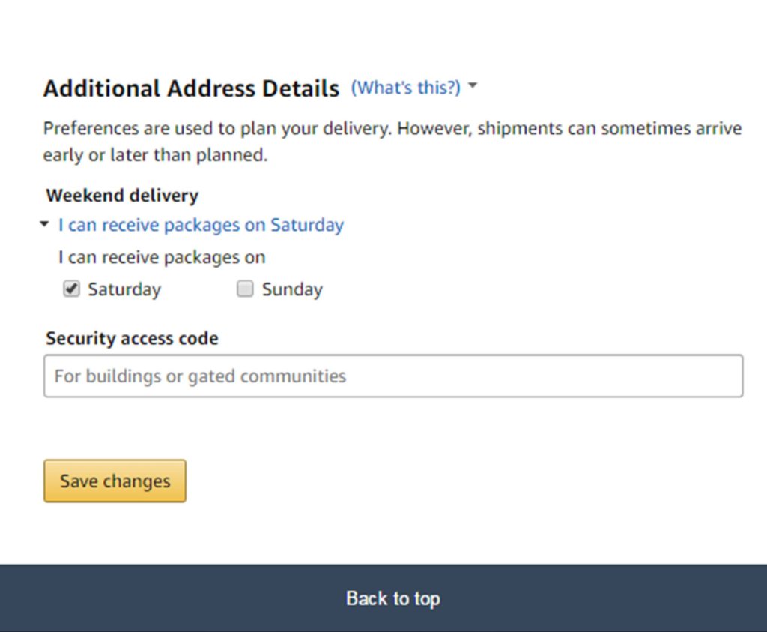Click the disclosure triangle beside weekend delivery option
The height and width of the screenshot is (632, 767).
(43, 224)
